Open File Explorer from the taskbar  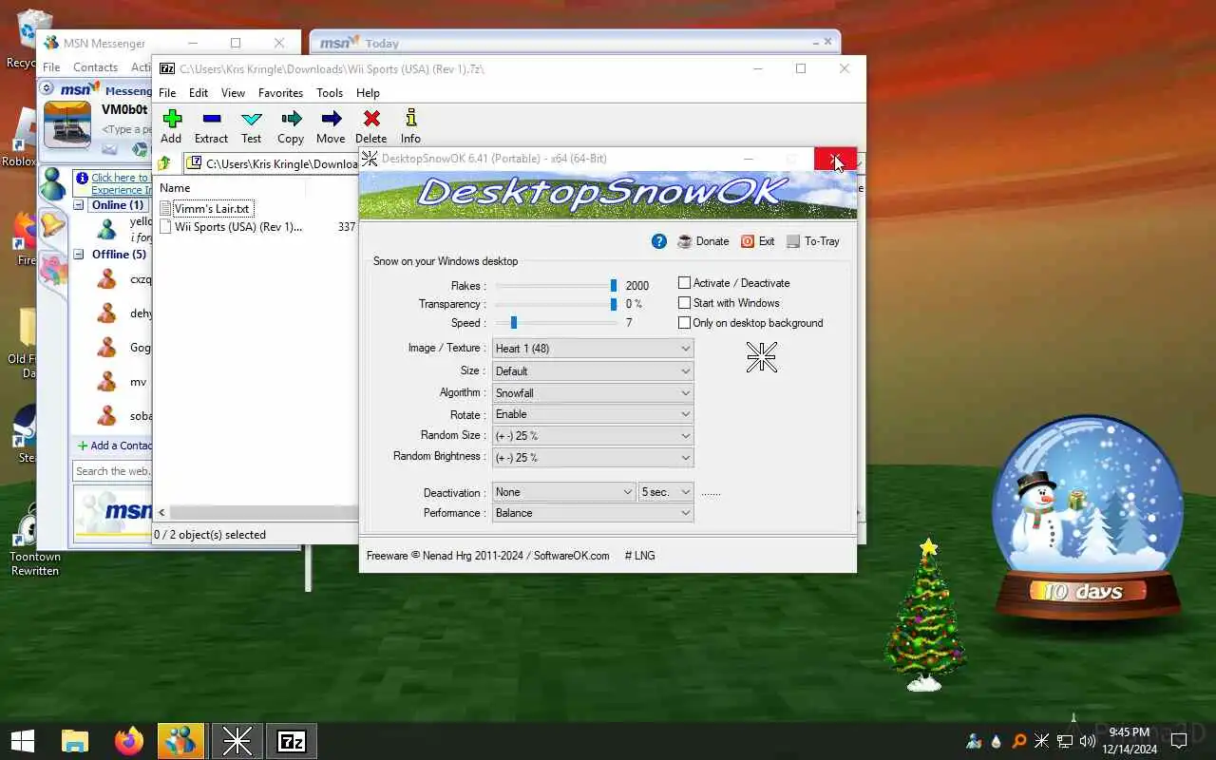(74, 741)
